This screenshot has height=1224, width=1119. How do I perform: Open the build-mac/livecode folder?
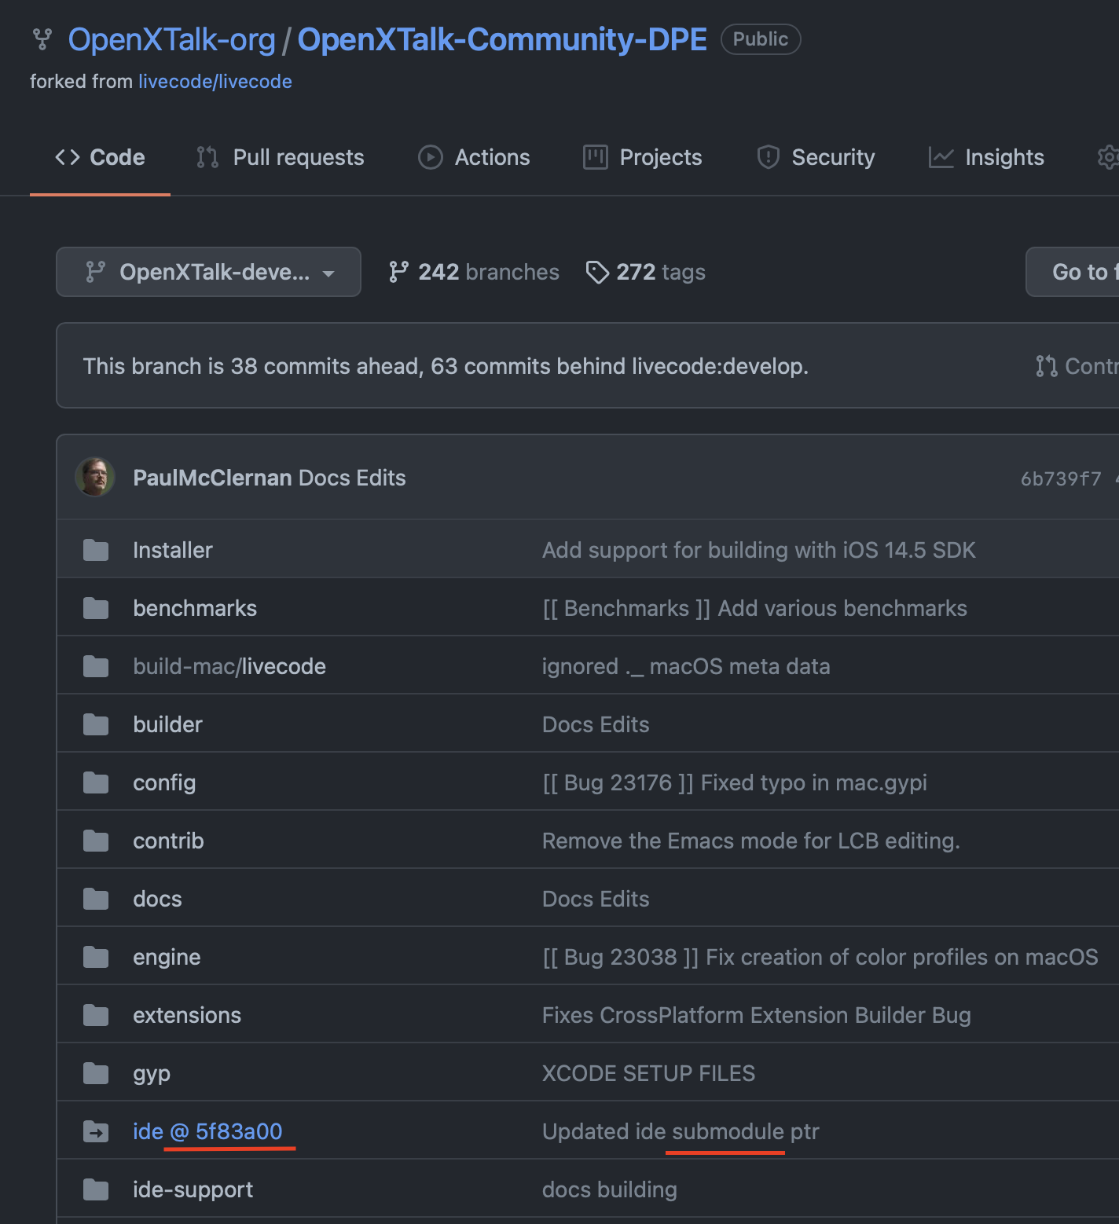click(229, 666)
